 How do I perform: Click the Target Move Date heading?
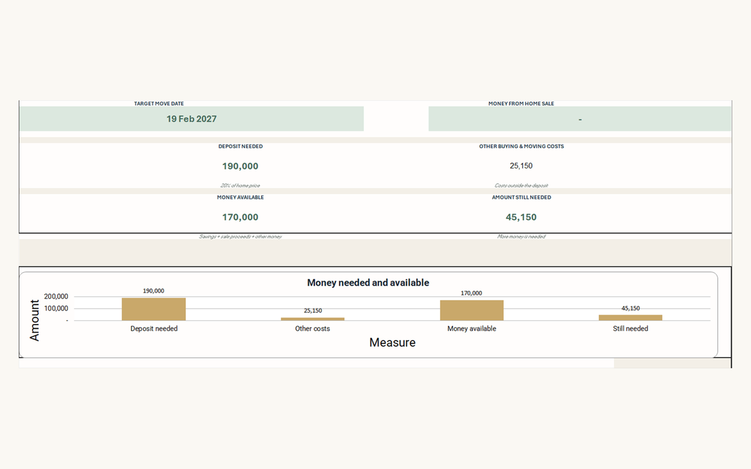point(159,104)
